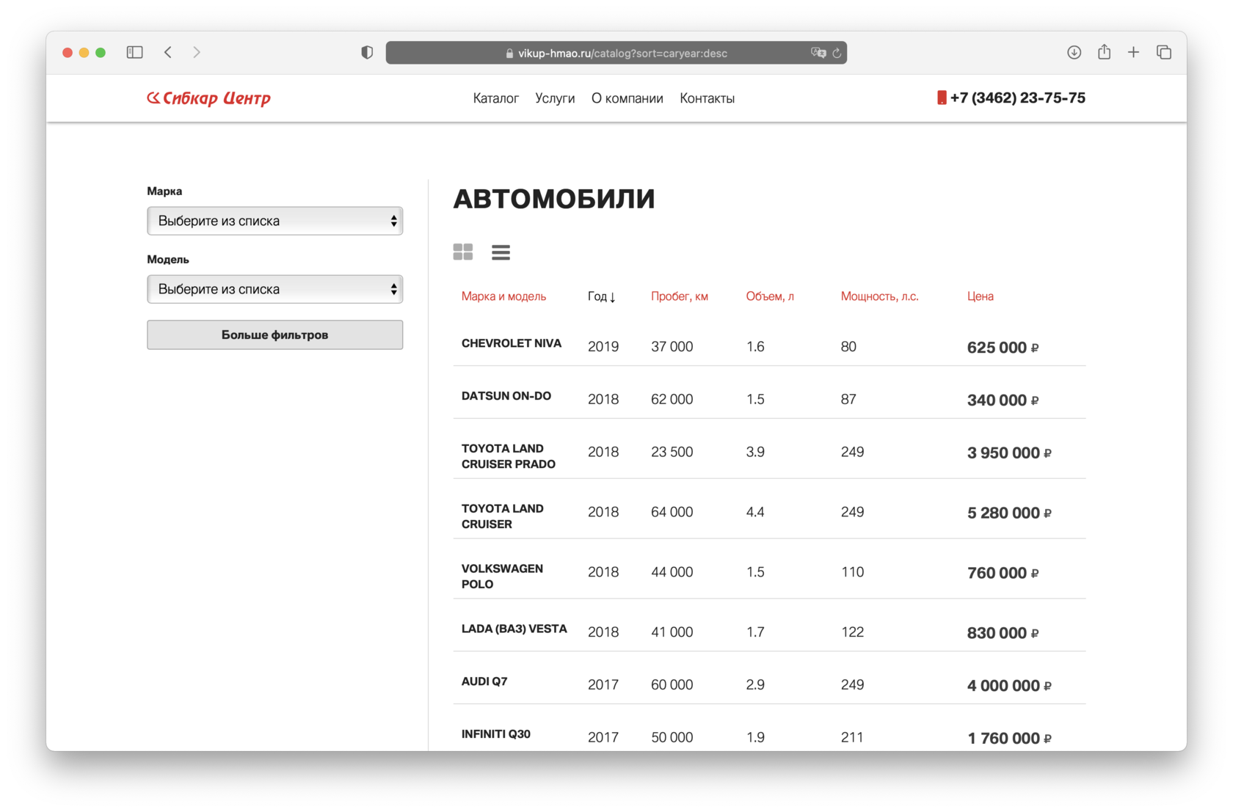This screenshot has width=1233, height=812.
Task: Click the 830 000 ₽ price
Action: [x=1003, y=634]
